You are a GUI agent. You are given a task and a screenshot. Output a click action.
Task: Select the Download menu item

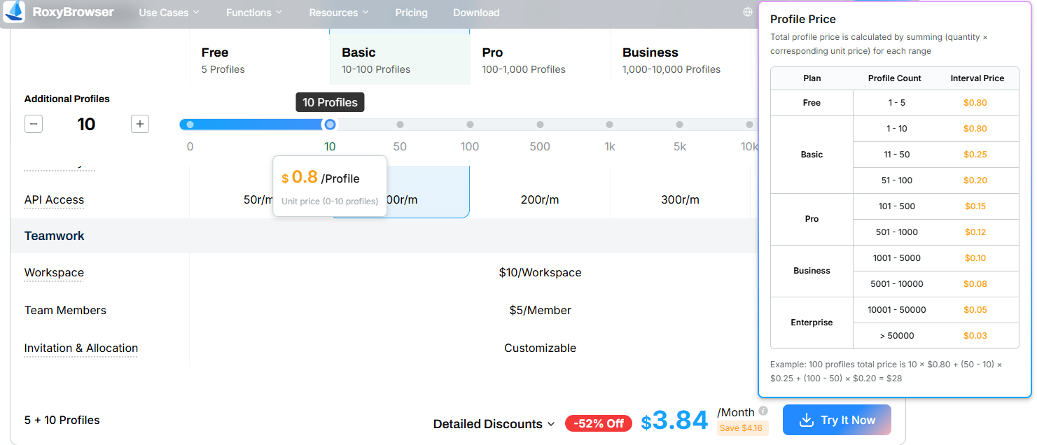tap(475, 12)
